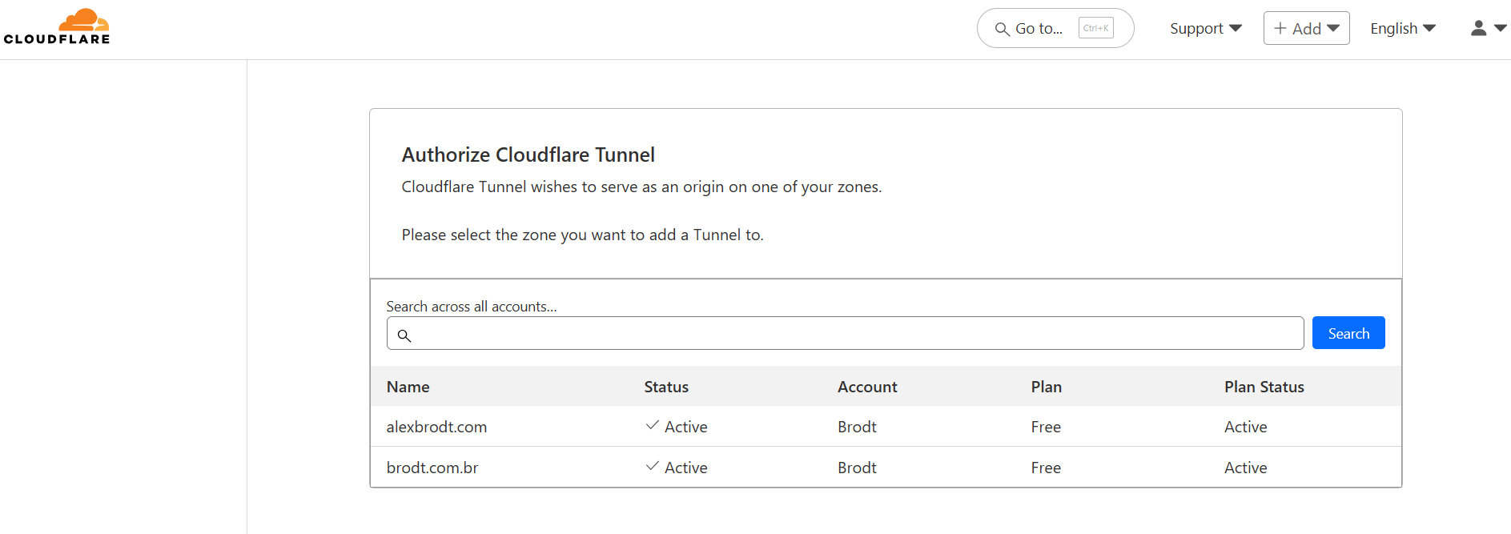Click the magnifier icon in Go to...

coord(1002,29)
